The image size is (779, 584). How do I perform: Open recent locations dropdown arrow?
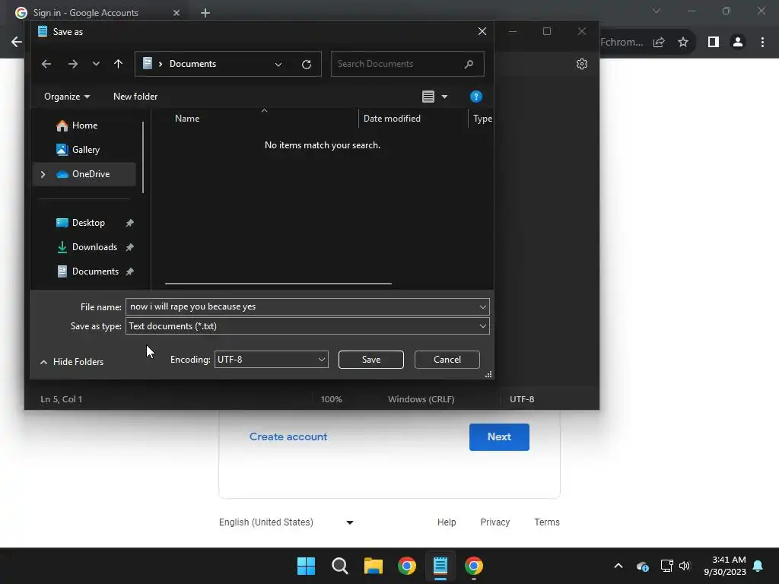pyautogui.click(x=96, y=64)
